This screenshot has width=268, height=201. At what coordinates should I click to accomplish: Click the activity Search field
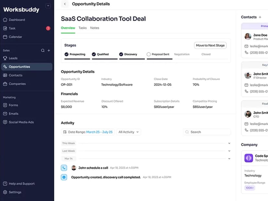point(207,132)
